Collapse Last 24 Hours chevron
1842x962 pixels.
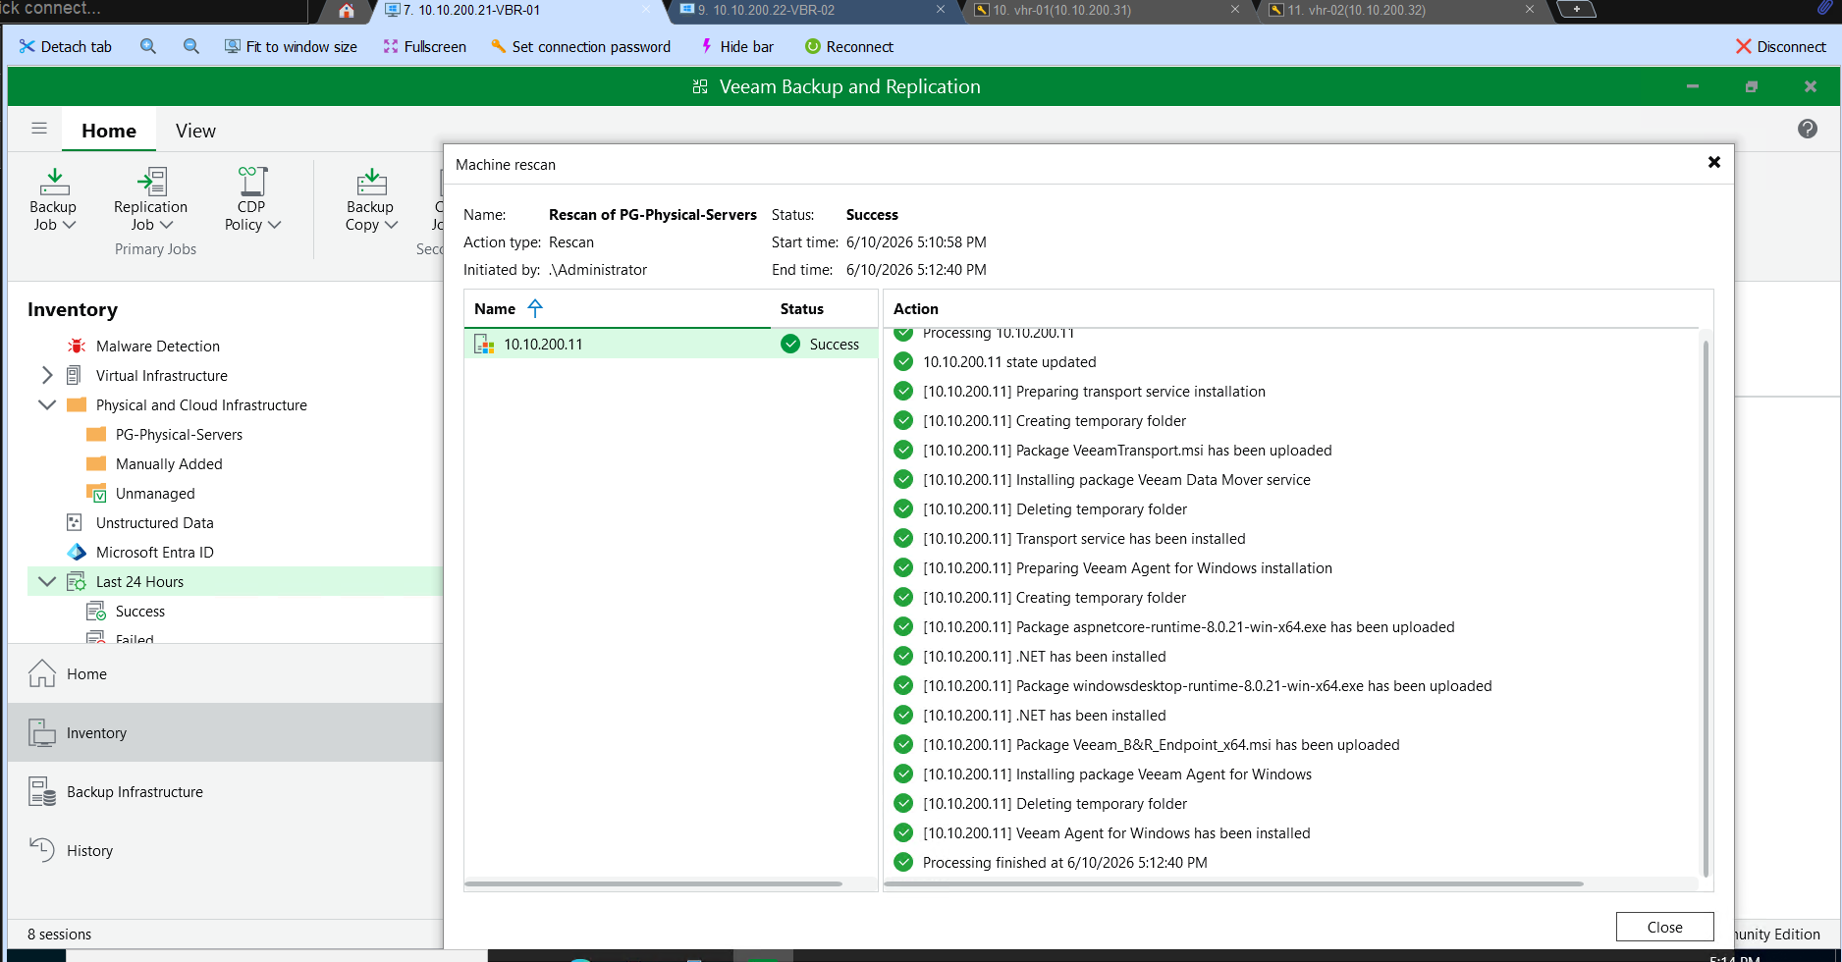46,581
